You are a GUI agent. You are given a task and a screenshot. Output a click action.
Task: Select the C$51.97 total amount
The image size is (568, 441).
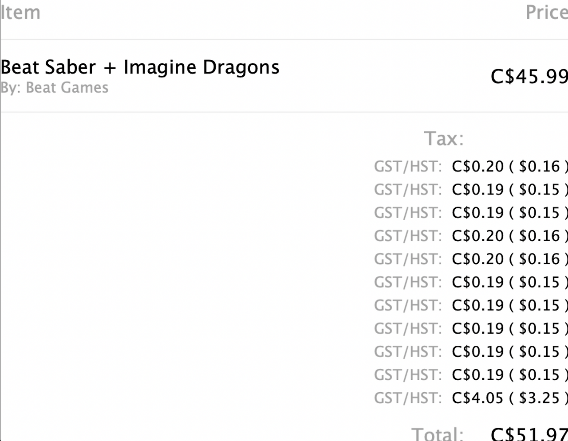click(x=529, y=434)
